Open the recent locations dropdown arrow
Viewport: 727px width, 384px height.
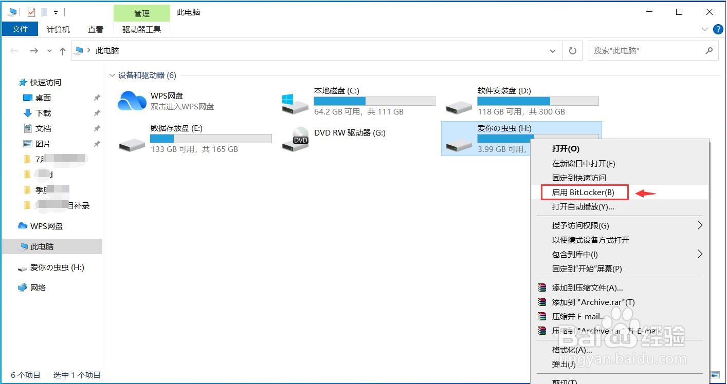click(49, 51)
